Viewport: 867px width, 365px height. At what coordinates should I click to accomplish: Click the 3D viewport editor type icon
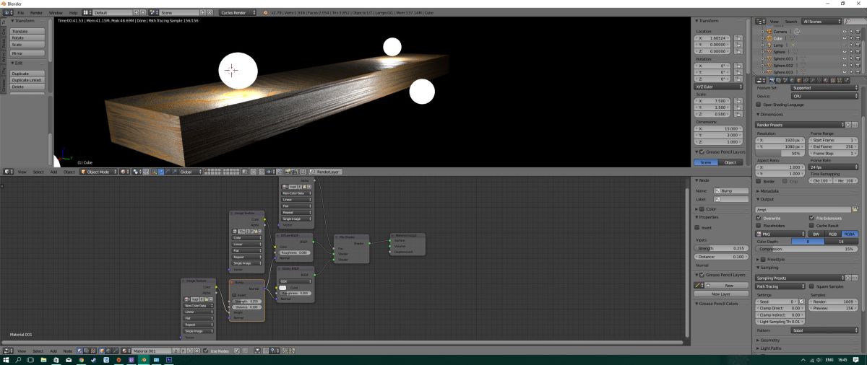[x=7, y=172]
